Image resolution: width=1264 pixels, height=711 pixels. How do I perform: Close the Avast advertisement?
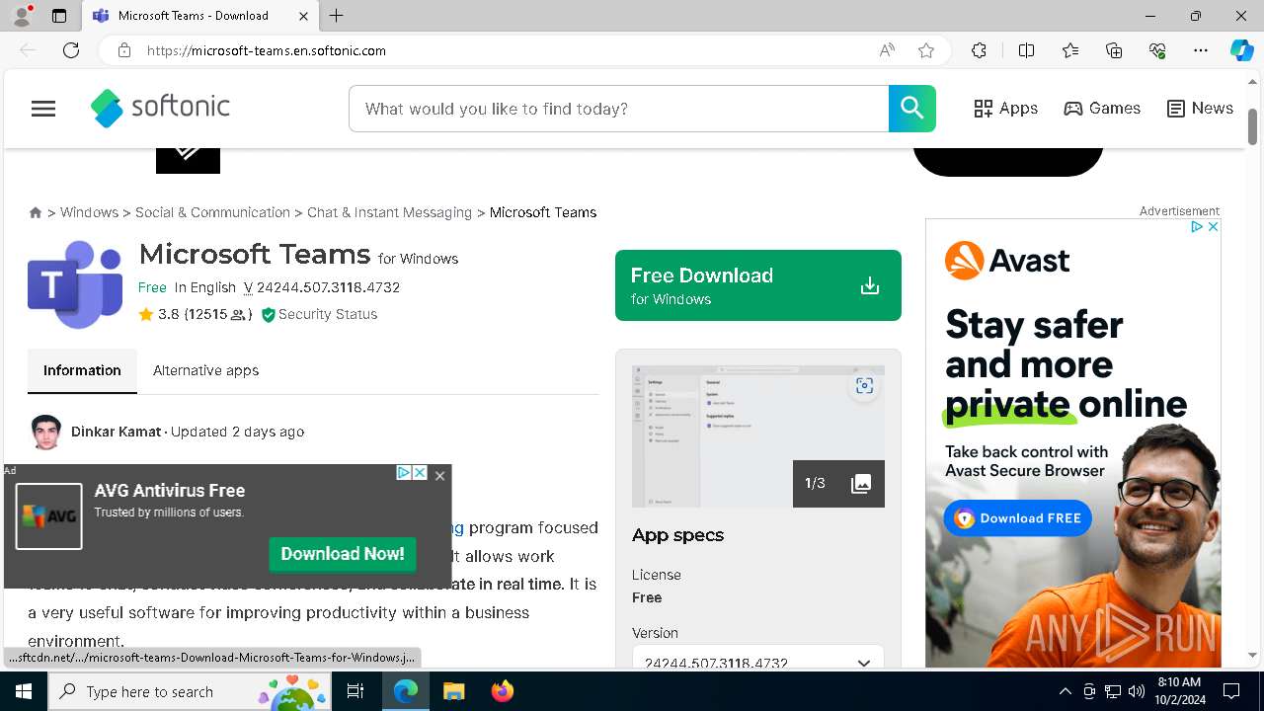coord(1213,227)
